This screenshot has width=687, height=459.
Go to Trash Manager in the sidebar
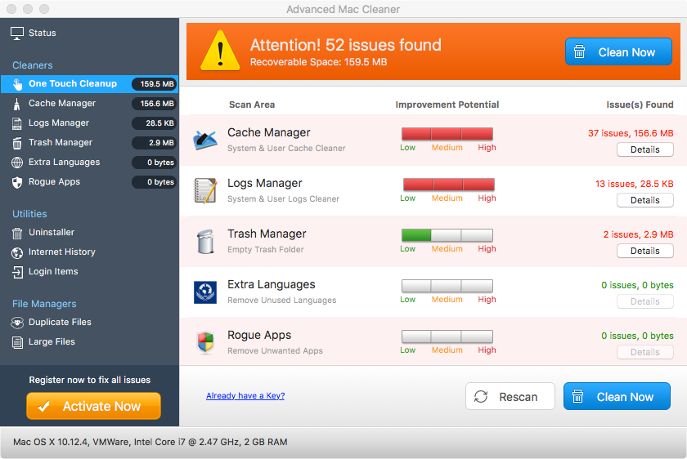coord(89,143)
